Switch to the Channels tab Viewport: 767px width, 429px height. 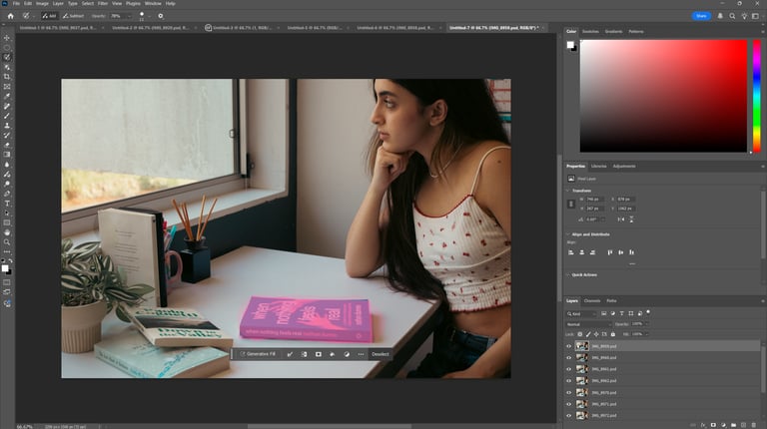point(592,300)
